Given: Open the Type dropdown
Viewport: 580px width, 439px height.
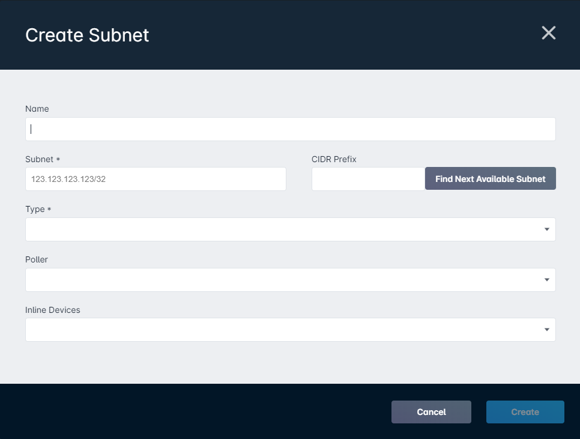Looking at the screenshot, I should (x=291, y=229).
